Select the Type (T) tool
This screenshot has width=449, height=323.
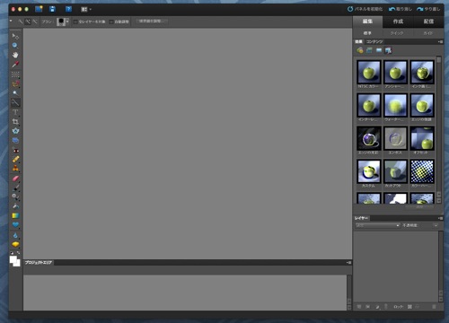[x=15, y=112]
